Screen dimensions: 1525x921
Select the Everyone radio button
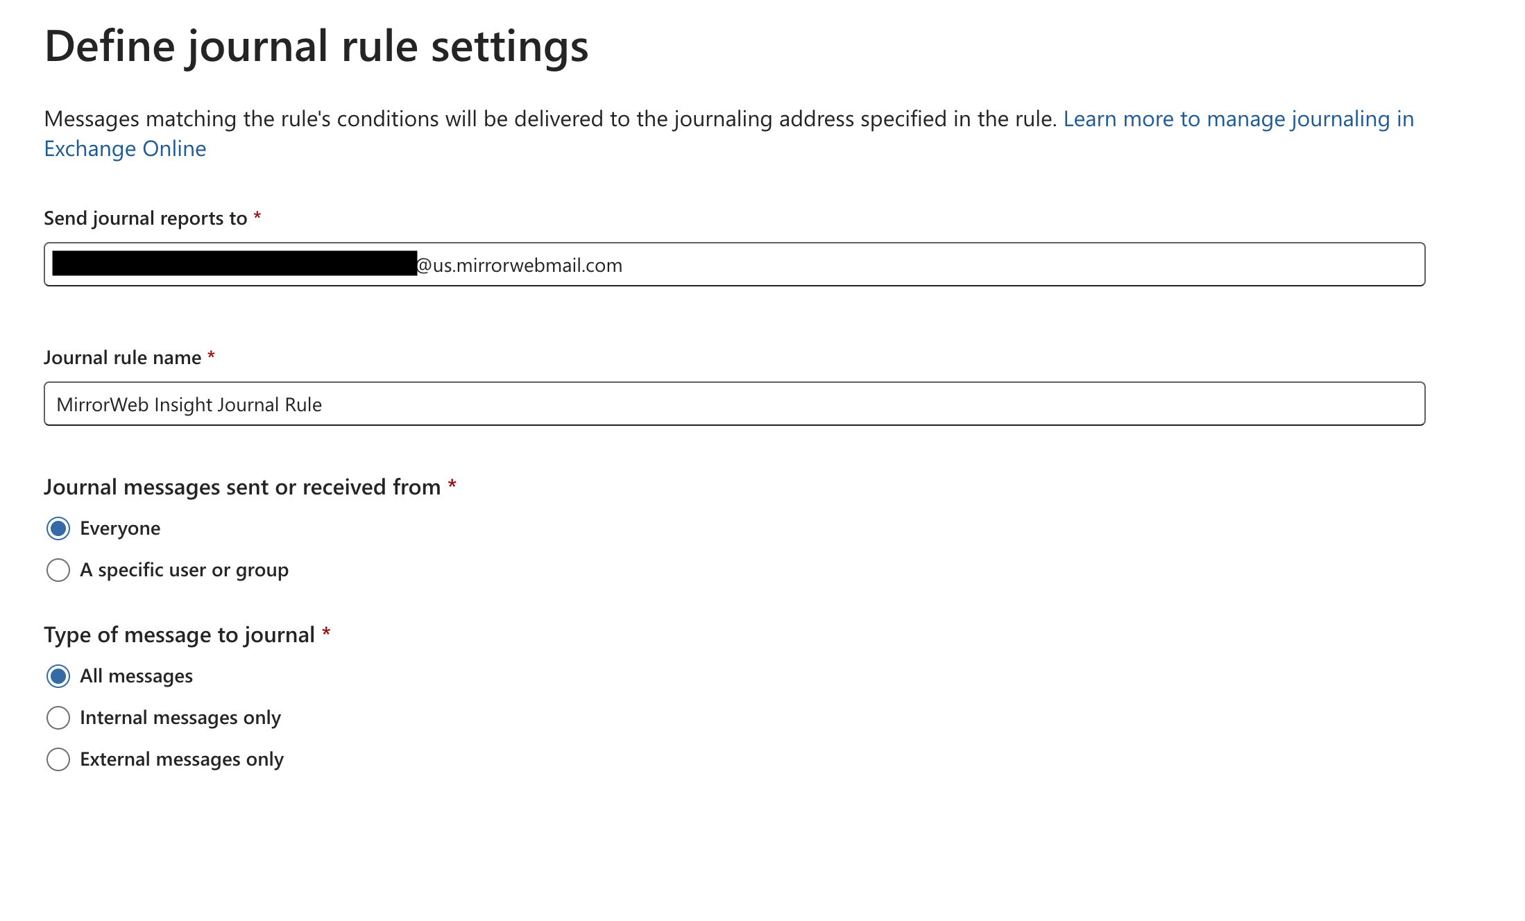pos(58,528)
